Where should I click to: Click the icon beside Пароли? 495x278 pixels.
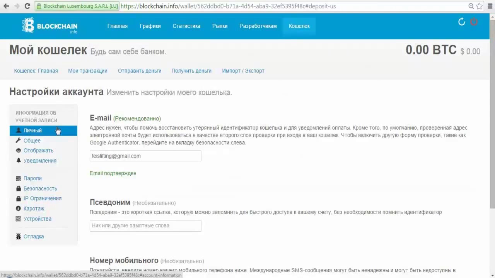click(x=18, y=178)
